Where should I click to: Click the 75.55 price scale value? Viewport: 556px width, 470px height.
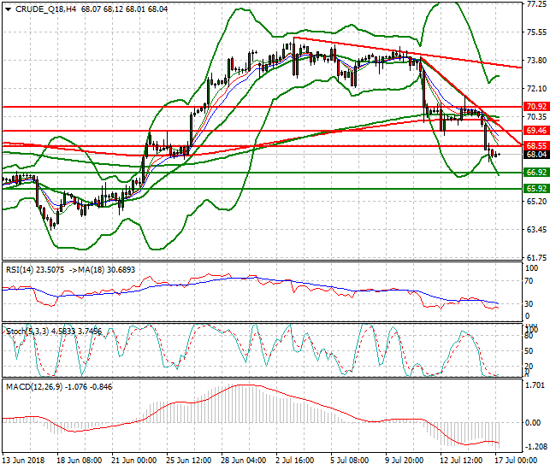tap(537, 32)
